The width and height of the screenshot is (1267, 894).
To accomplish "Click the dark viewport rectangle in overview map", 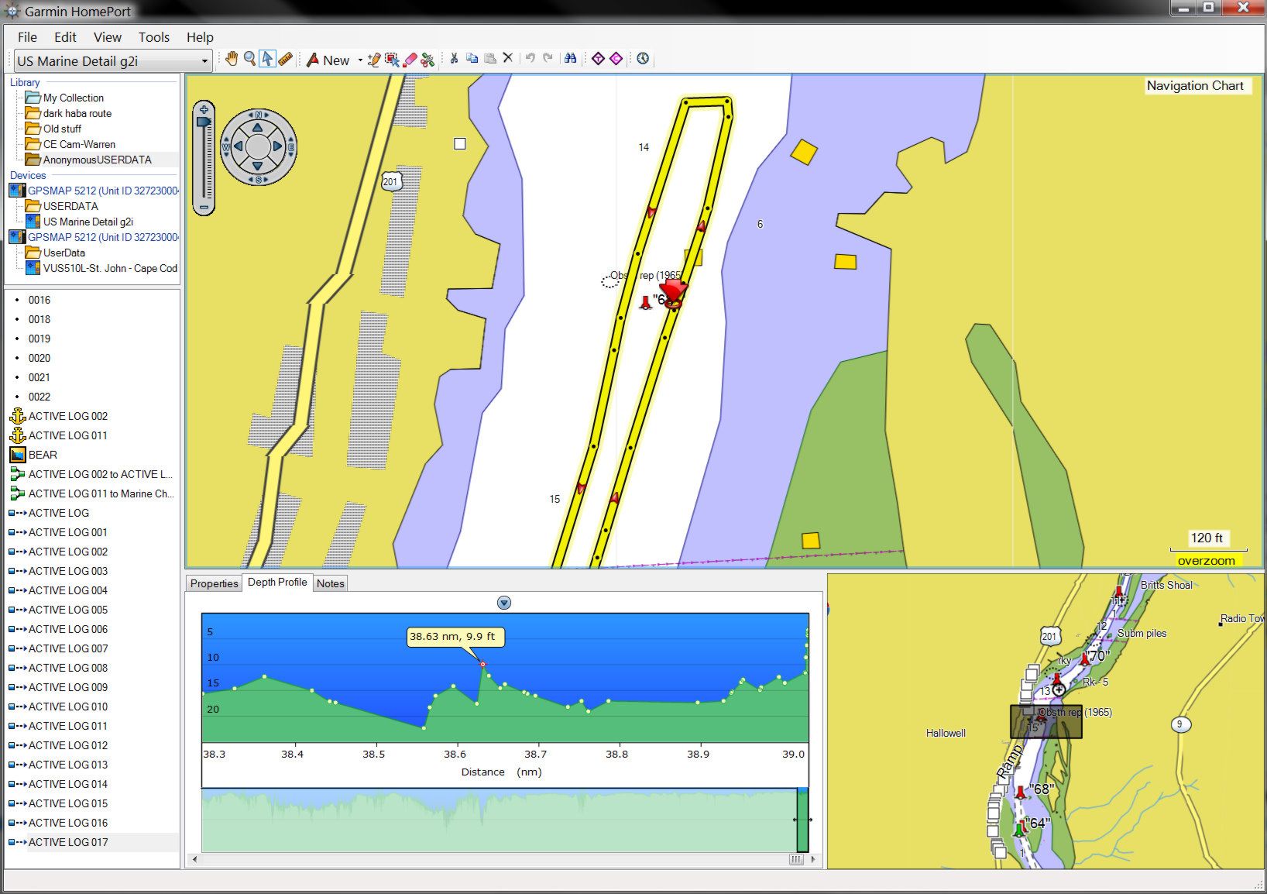I will coord(1046,721).
